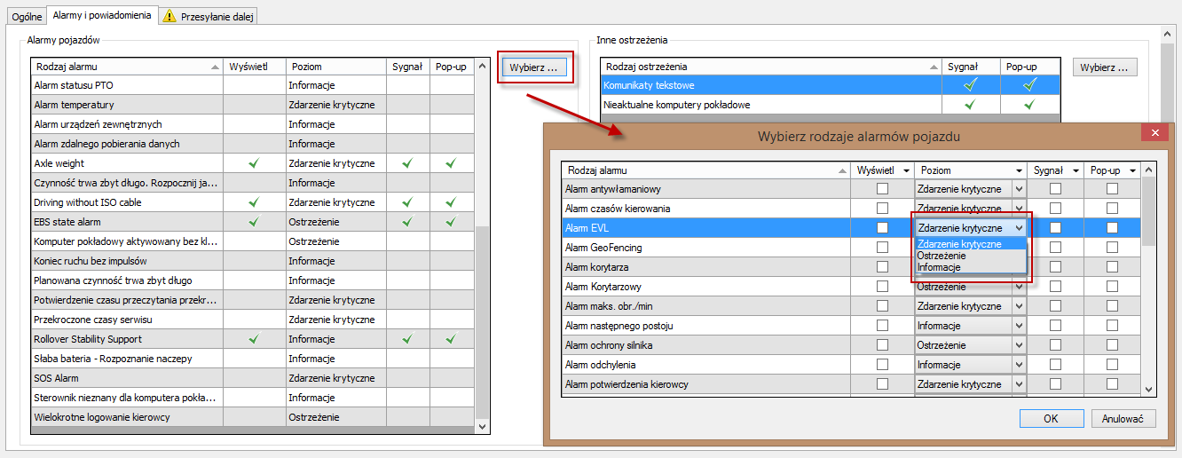Choose Ostrzeżenie from the open level list
This screenshot has width=1182, height=458.
(942, 256)
